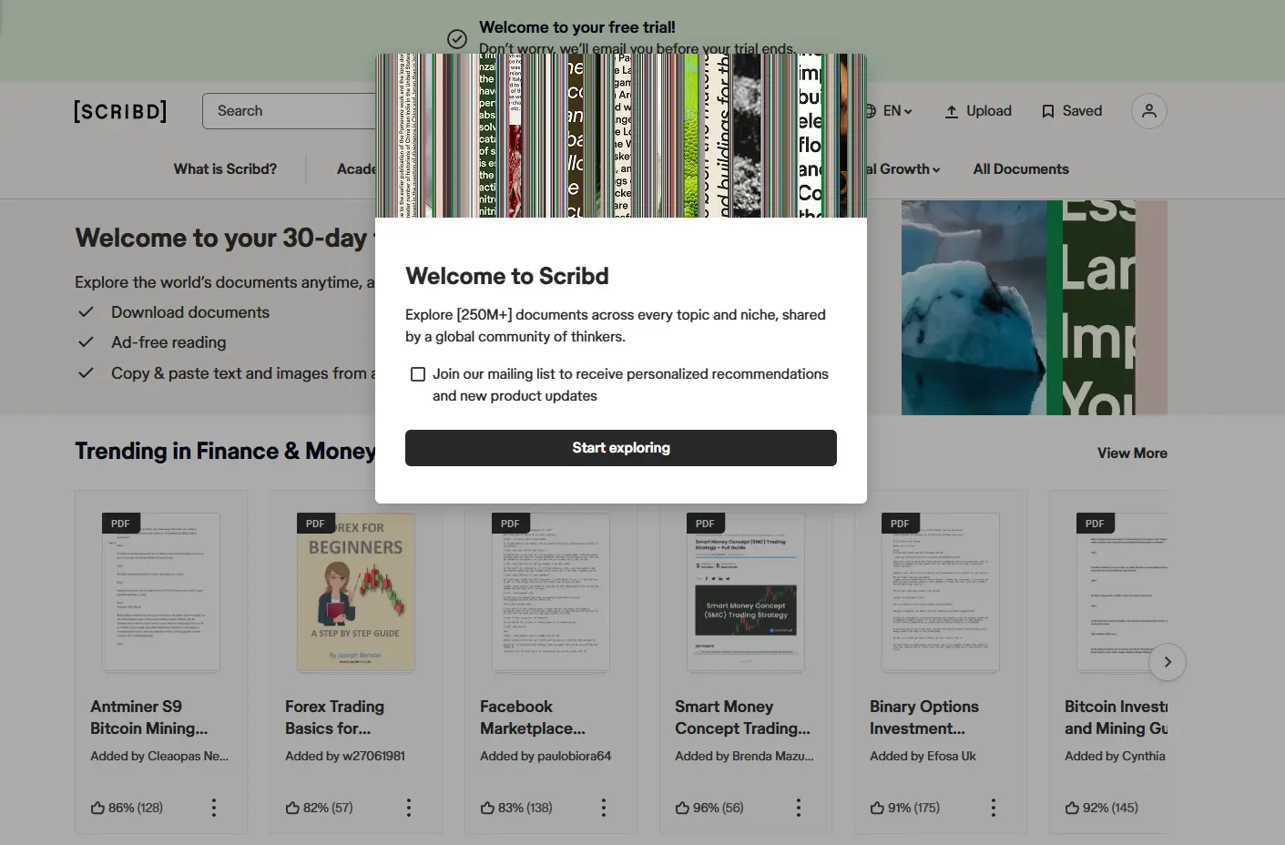The height and width of the screenshot is (845, 1285).
Task: Expand the Growth menu dropdown
Action: 904,169
